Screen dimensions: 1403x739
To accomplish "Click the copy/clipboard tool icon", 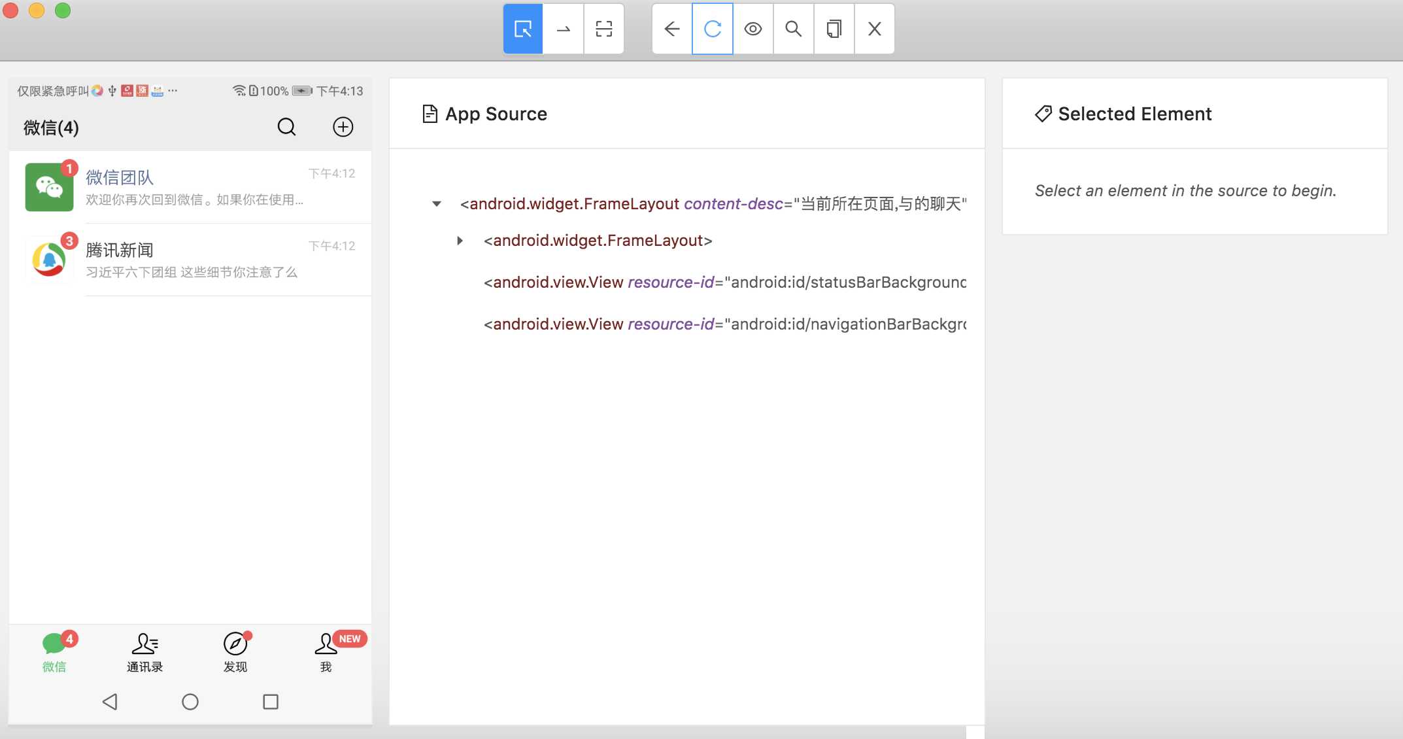I will coord(832,28).
